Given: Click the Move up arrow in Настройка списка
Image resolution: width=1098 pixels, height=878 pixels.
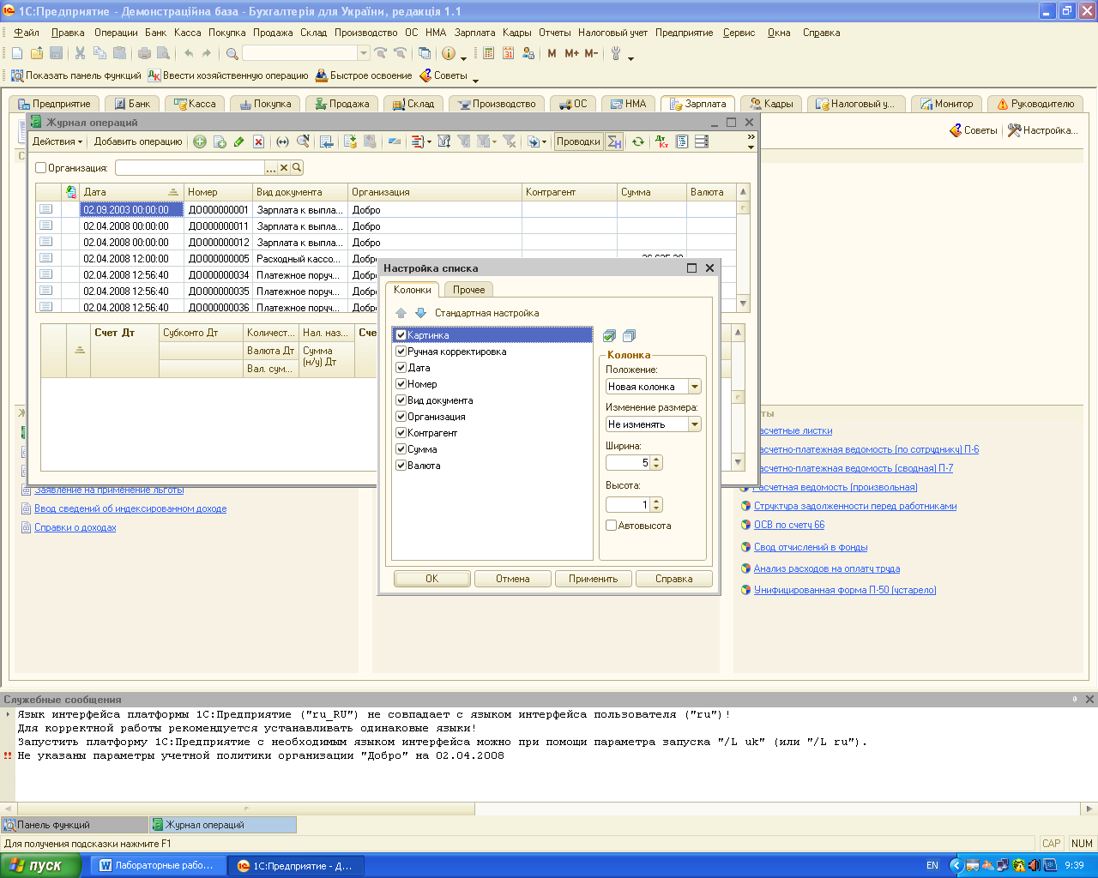Looking at the screenshot, I should click(401, 313).
